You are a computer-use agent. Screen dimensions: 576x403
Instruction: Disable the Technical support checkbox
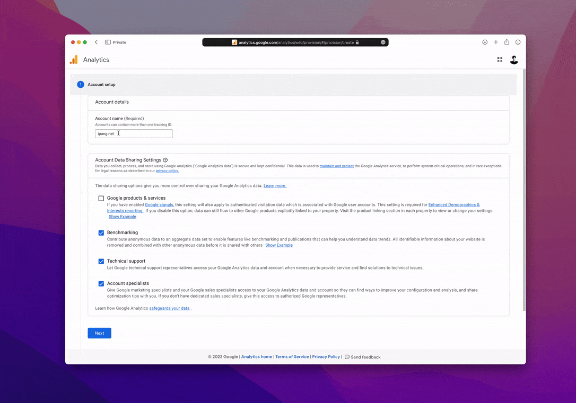(101, 262)
